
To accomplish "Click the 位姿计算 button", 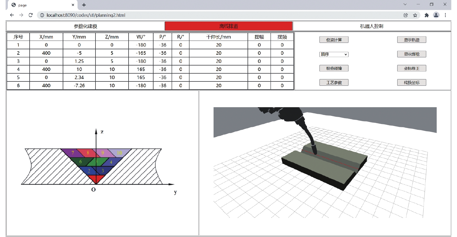I will [x=334, y=40].
